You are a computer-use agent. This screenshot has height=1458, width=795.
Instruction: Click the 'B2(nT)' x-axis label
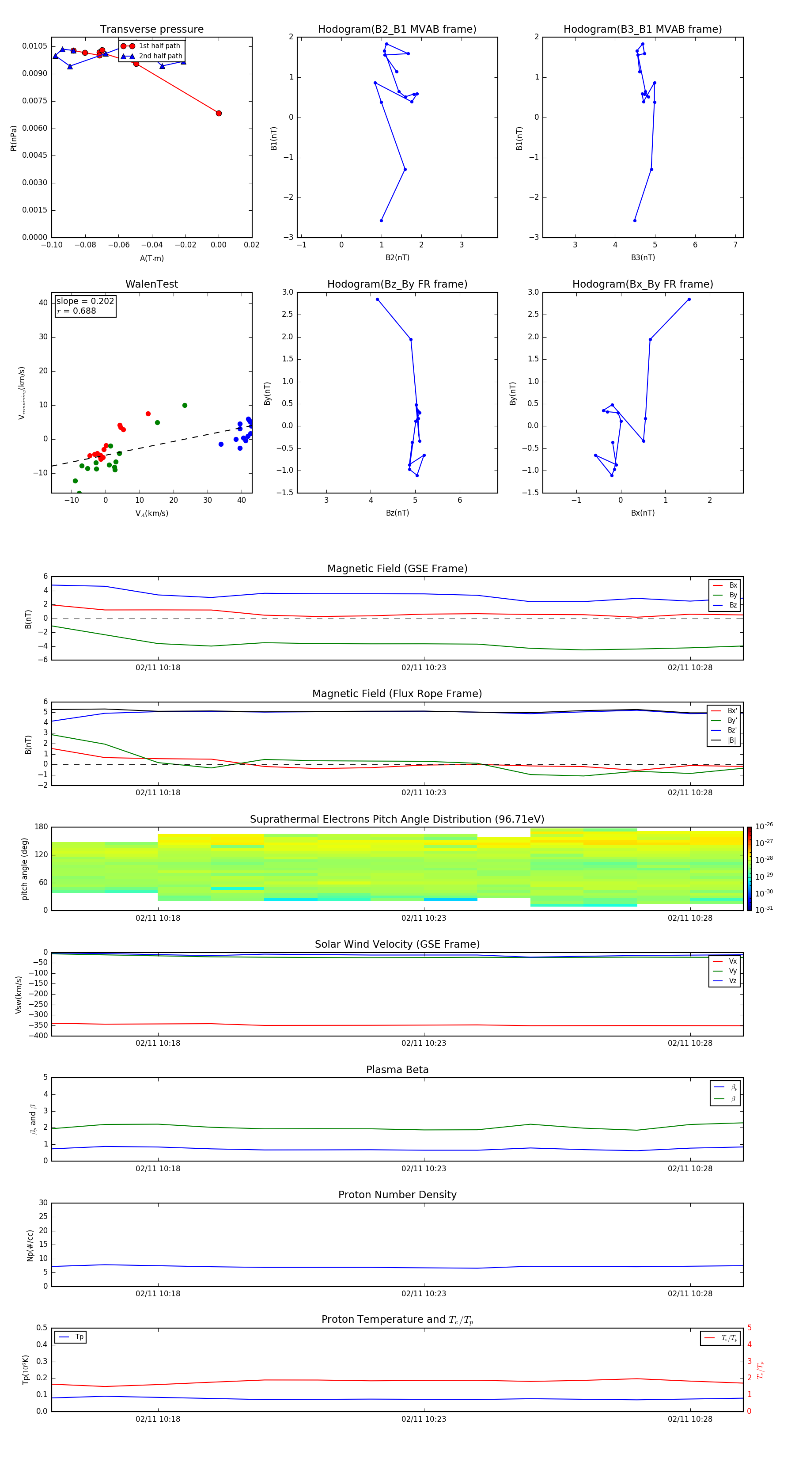point(397,258)
